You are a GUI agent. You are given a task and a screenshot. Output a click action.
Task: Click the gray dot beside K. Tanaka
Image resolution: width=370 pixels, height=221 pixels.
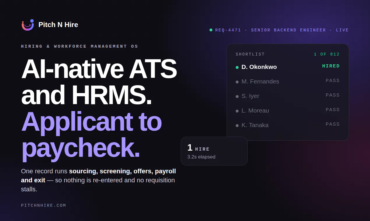point(237,126)
